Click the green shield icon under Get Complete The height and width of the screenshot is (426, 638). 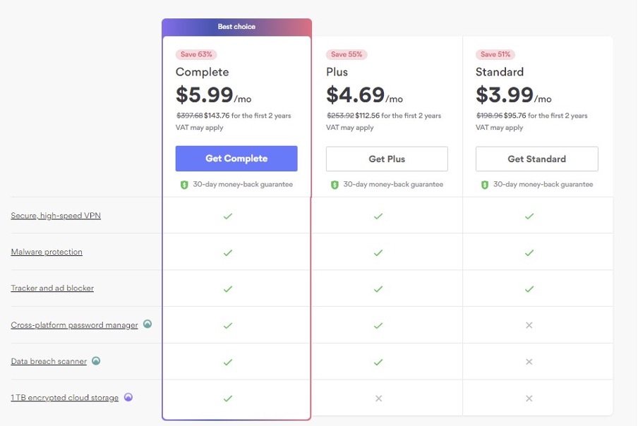(185, 184)
